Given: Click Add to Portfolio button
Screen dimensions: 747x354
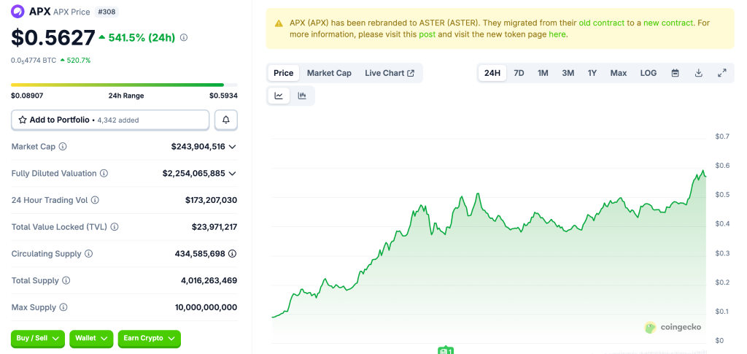Looking at the screenshot, I should pyautogui.click(x=110, y=120).
